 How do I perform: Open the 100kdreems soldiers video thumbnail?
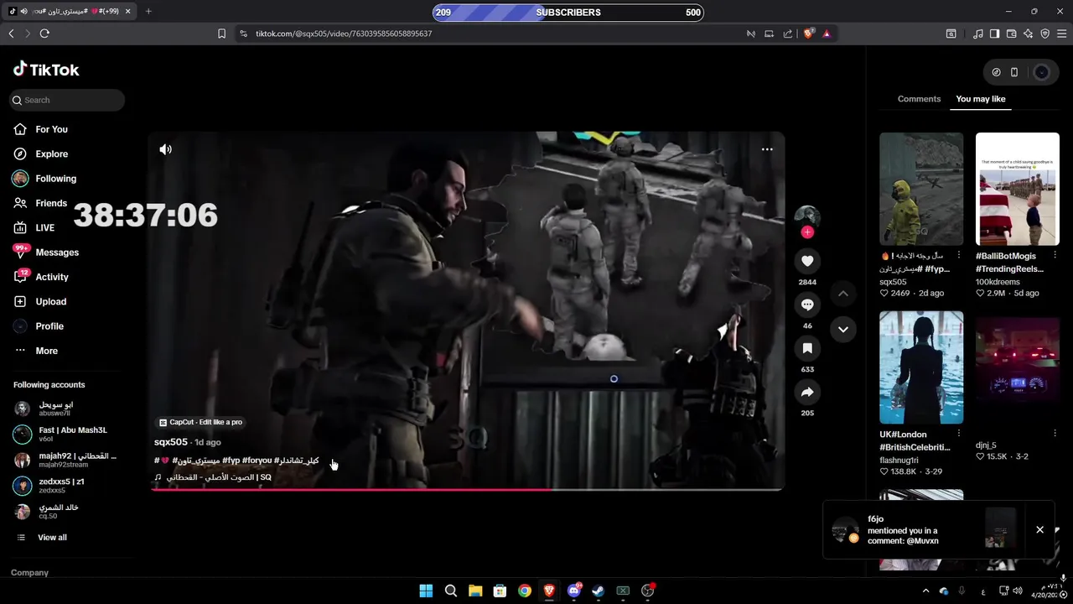click(x=1018, y=189)
